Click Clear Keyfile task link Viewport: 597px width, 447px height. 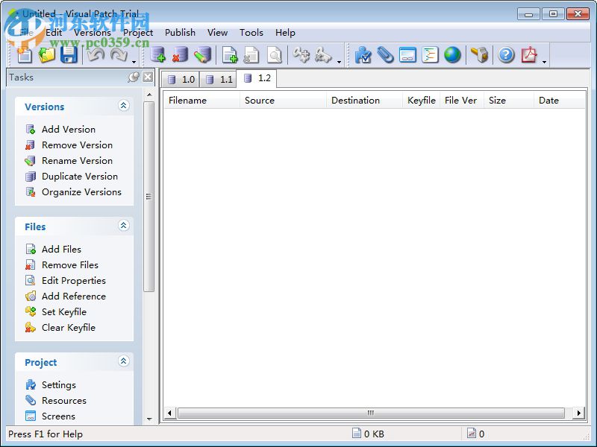tap(69, 327)
